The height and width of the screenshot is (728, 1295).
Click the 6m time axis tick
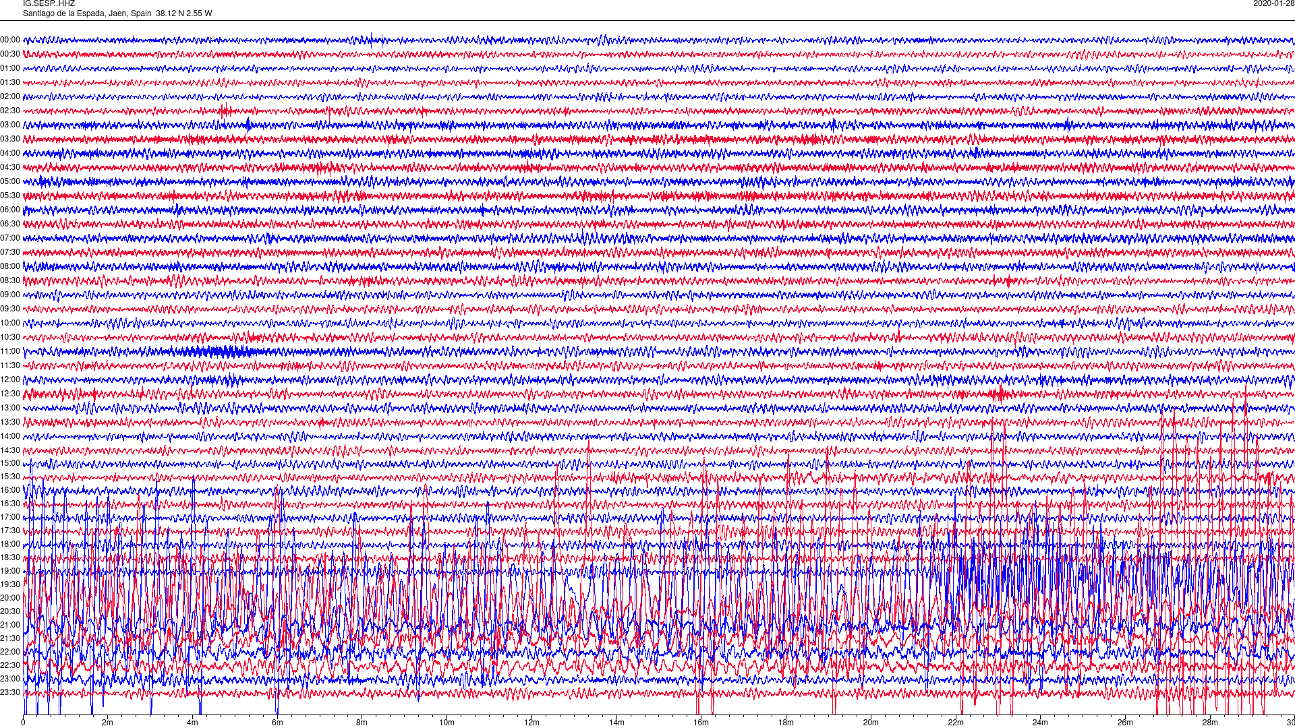[277, 723]
